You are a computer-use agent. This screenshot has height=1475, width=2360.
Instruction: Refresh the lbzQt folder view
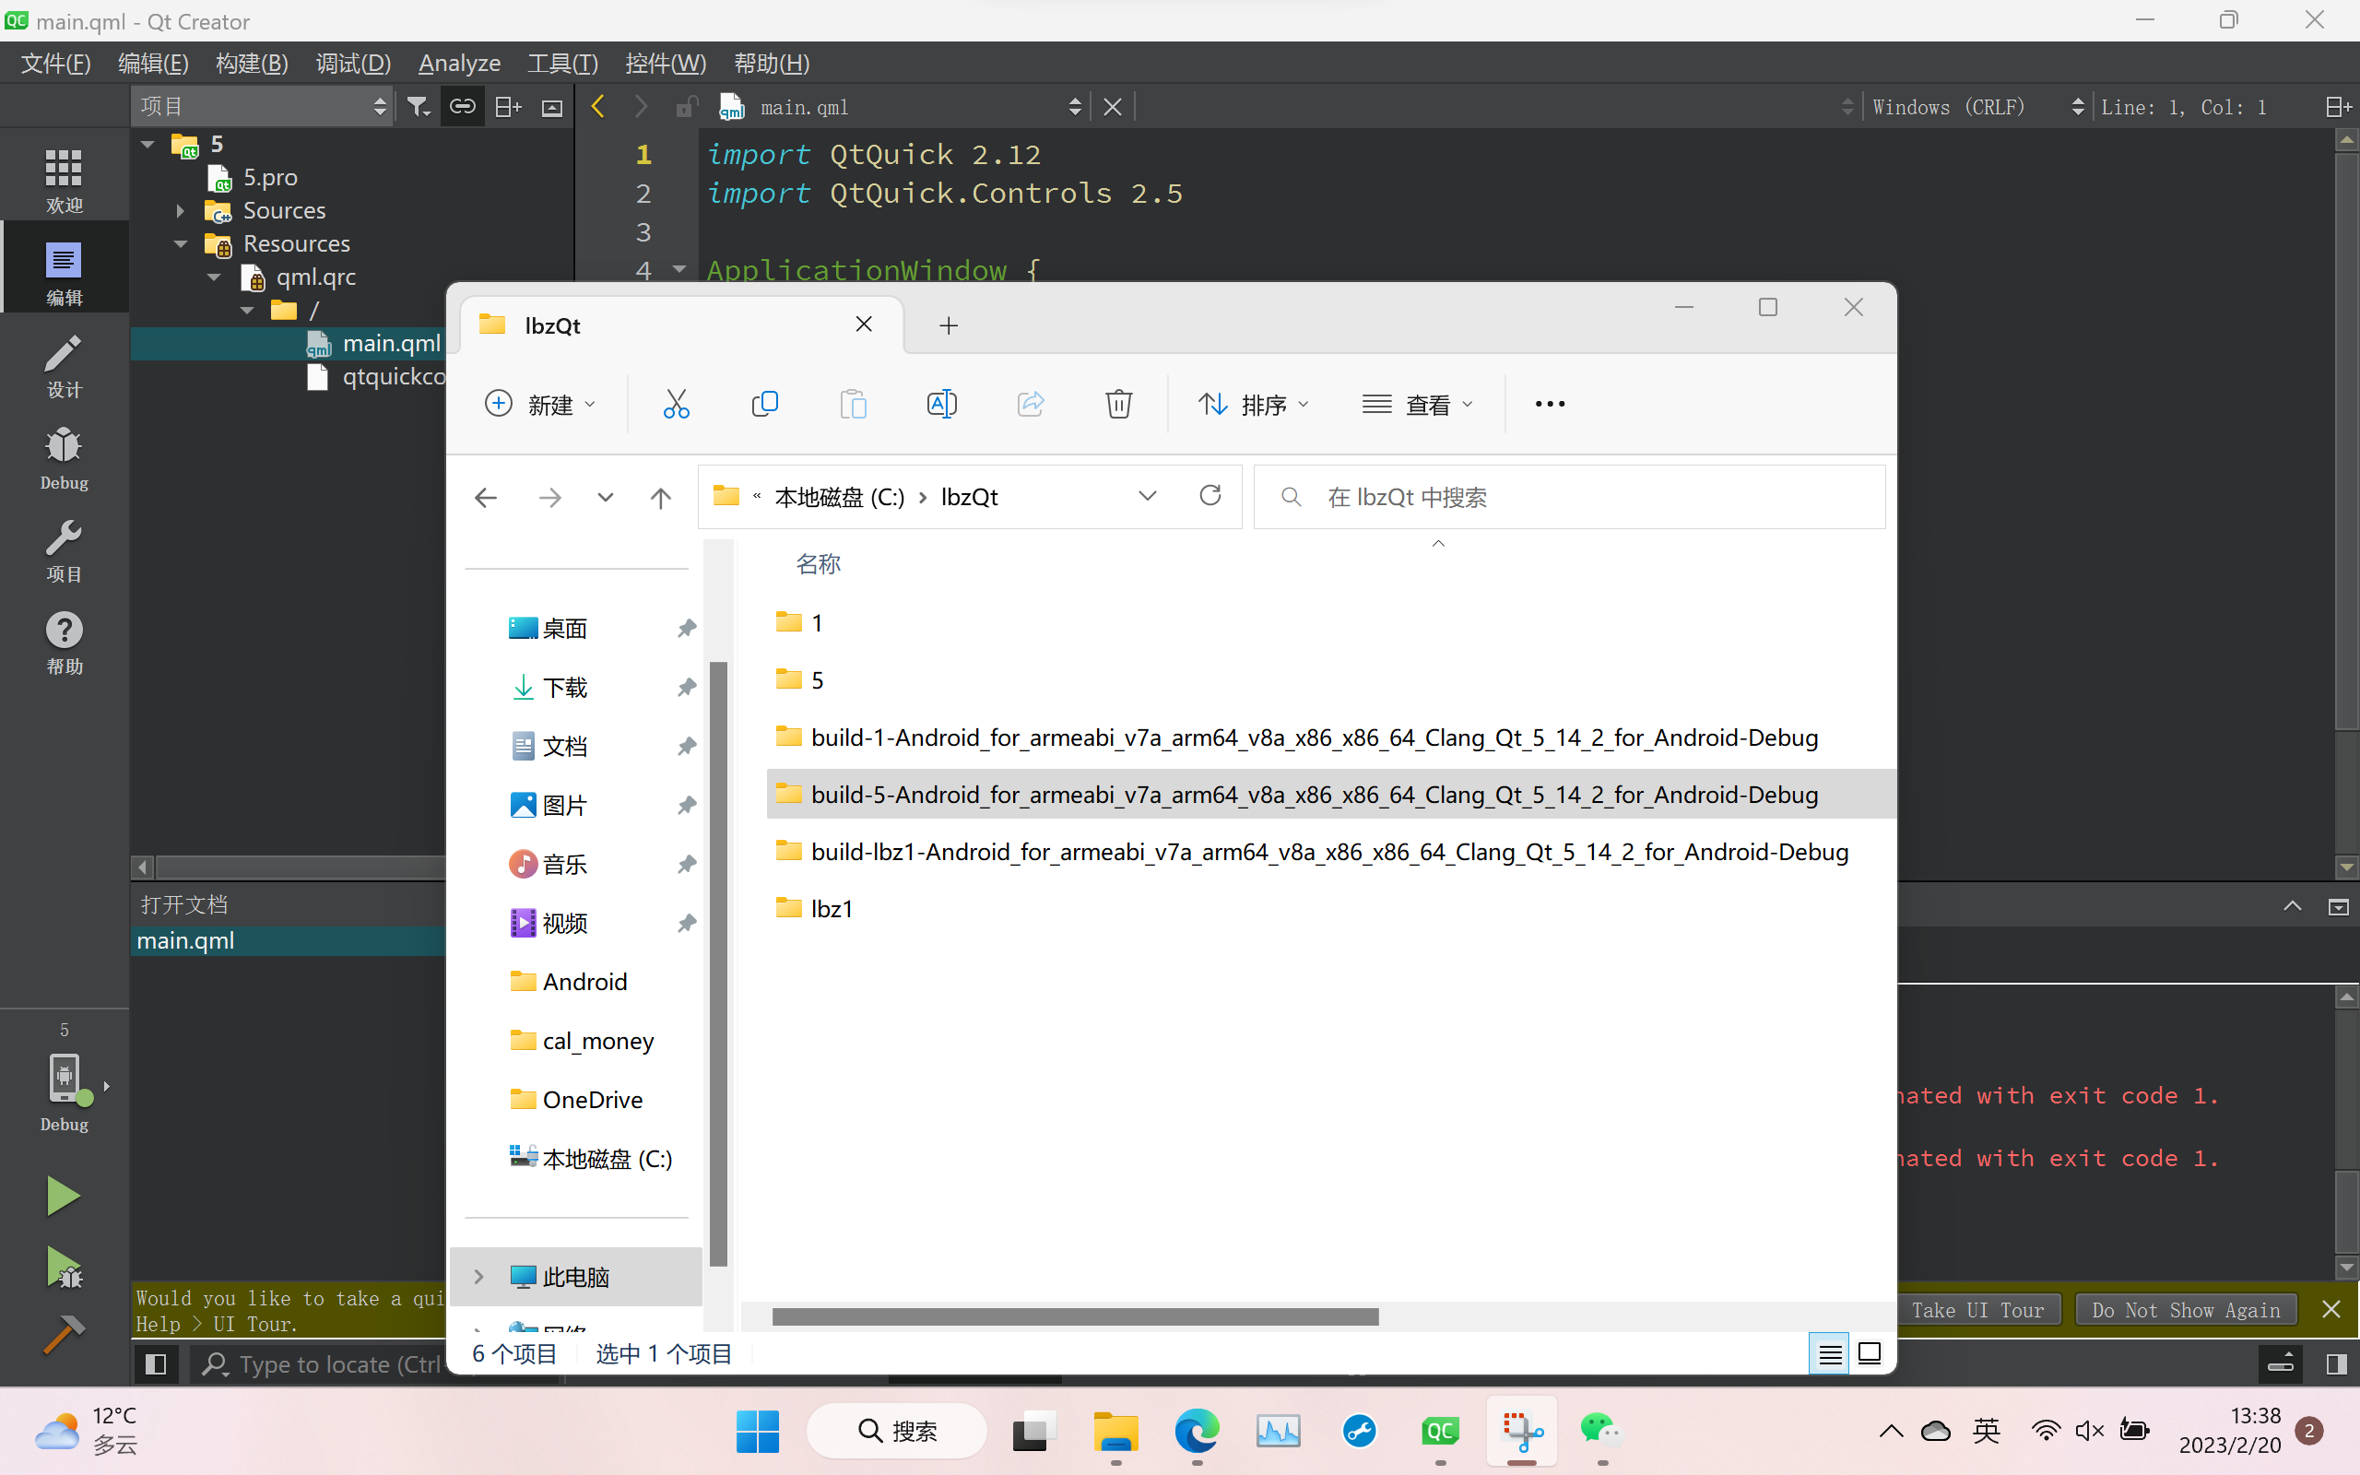(1209, 496)
